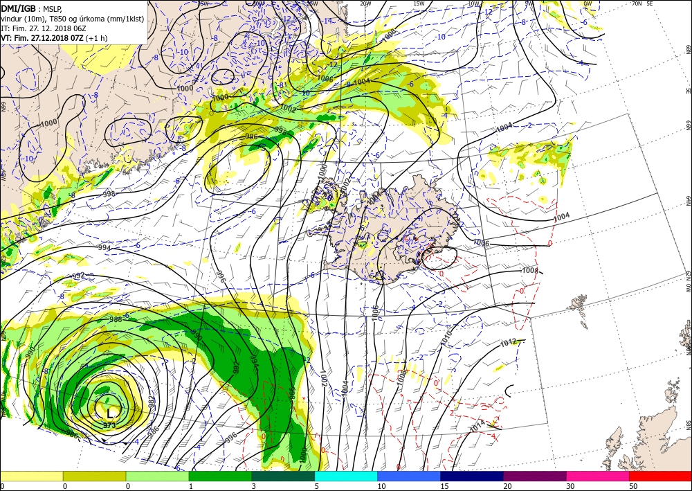Click the '1012' isobar label
The image size is (692, 491).
(x=508, y=343)
